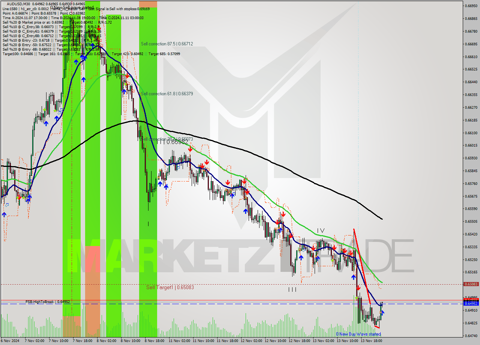Screen dimensions: 480x345
Task: Click '0 New Buy Wave started' label
Action: point(358,334)
